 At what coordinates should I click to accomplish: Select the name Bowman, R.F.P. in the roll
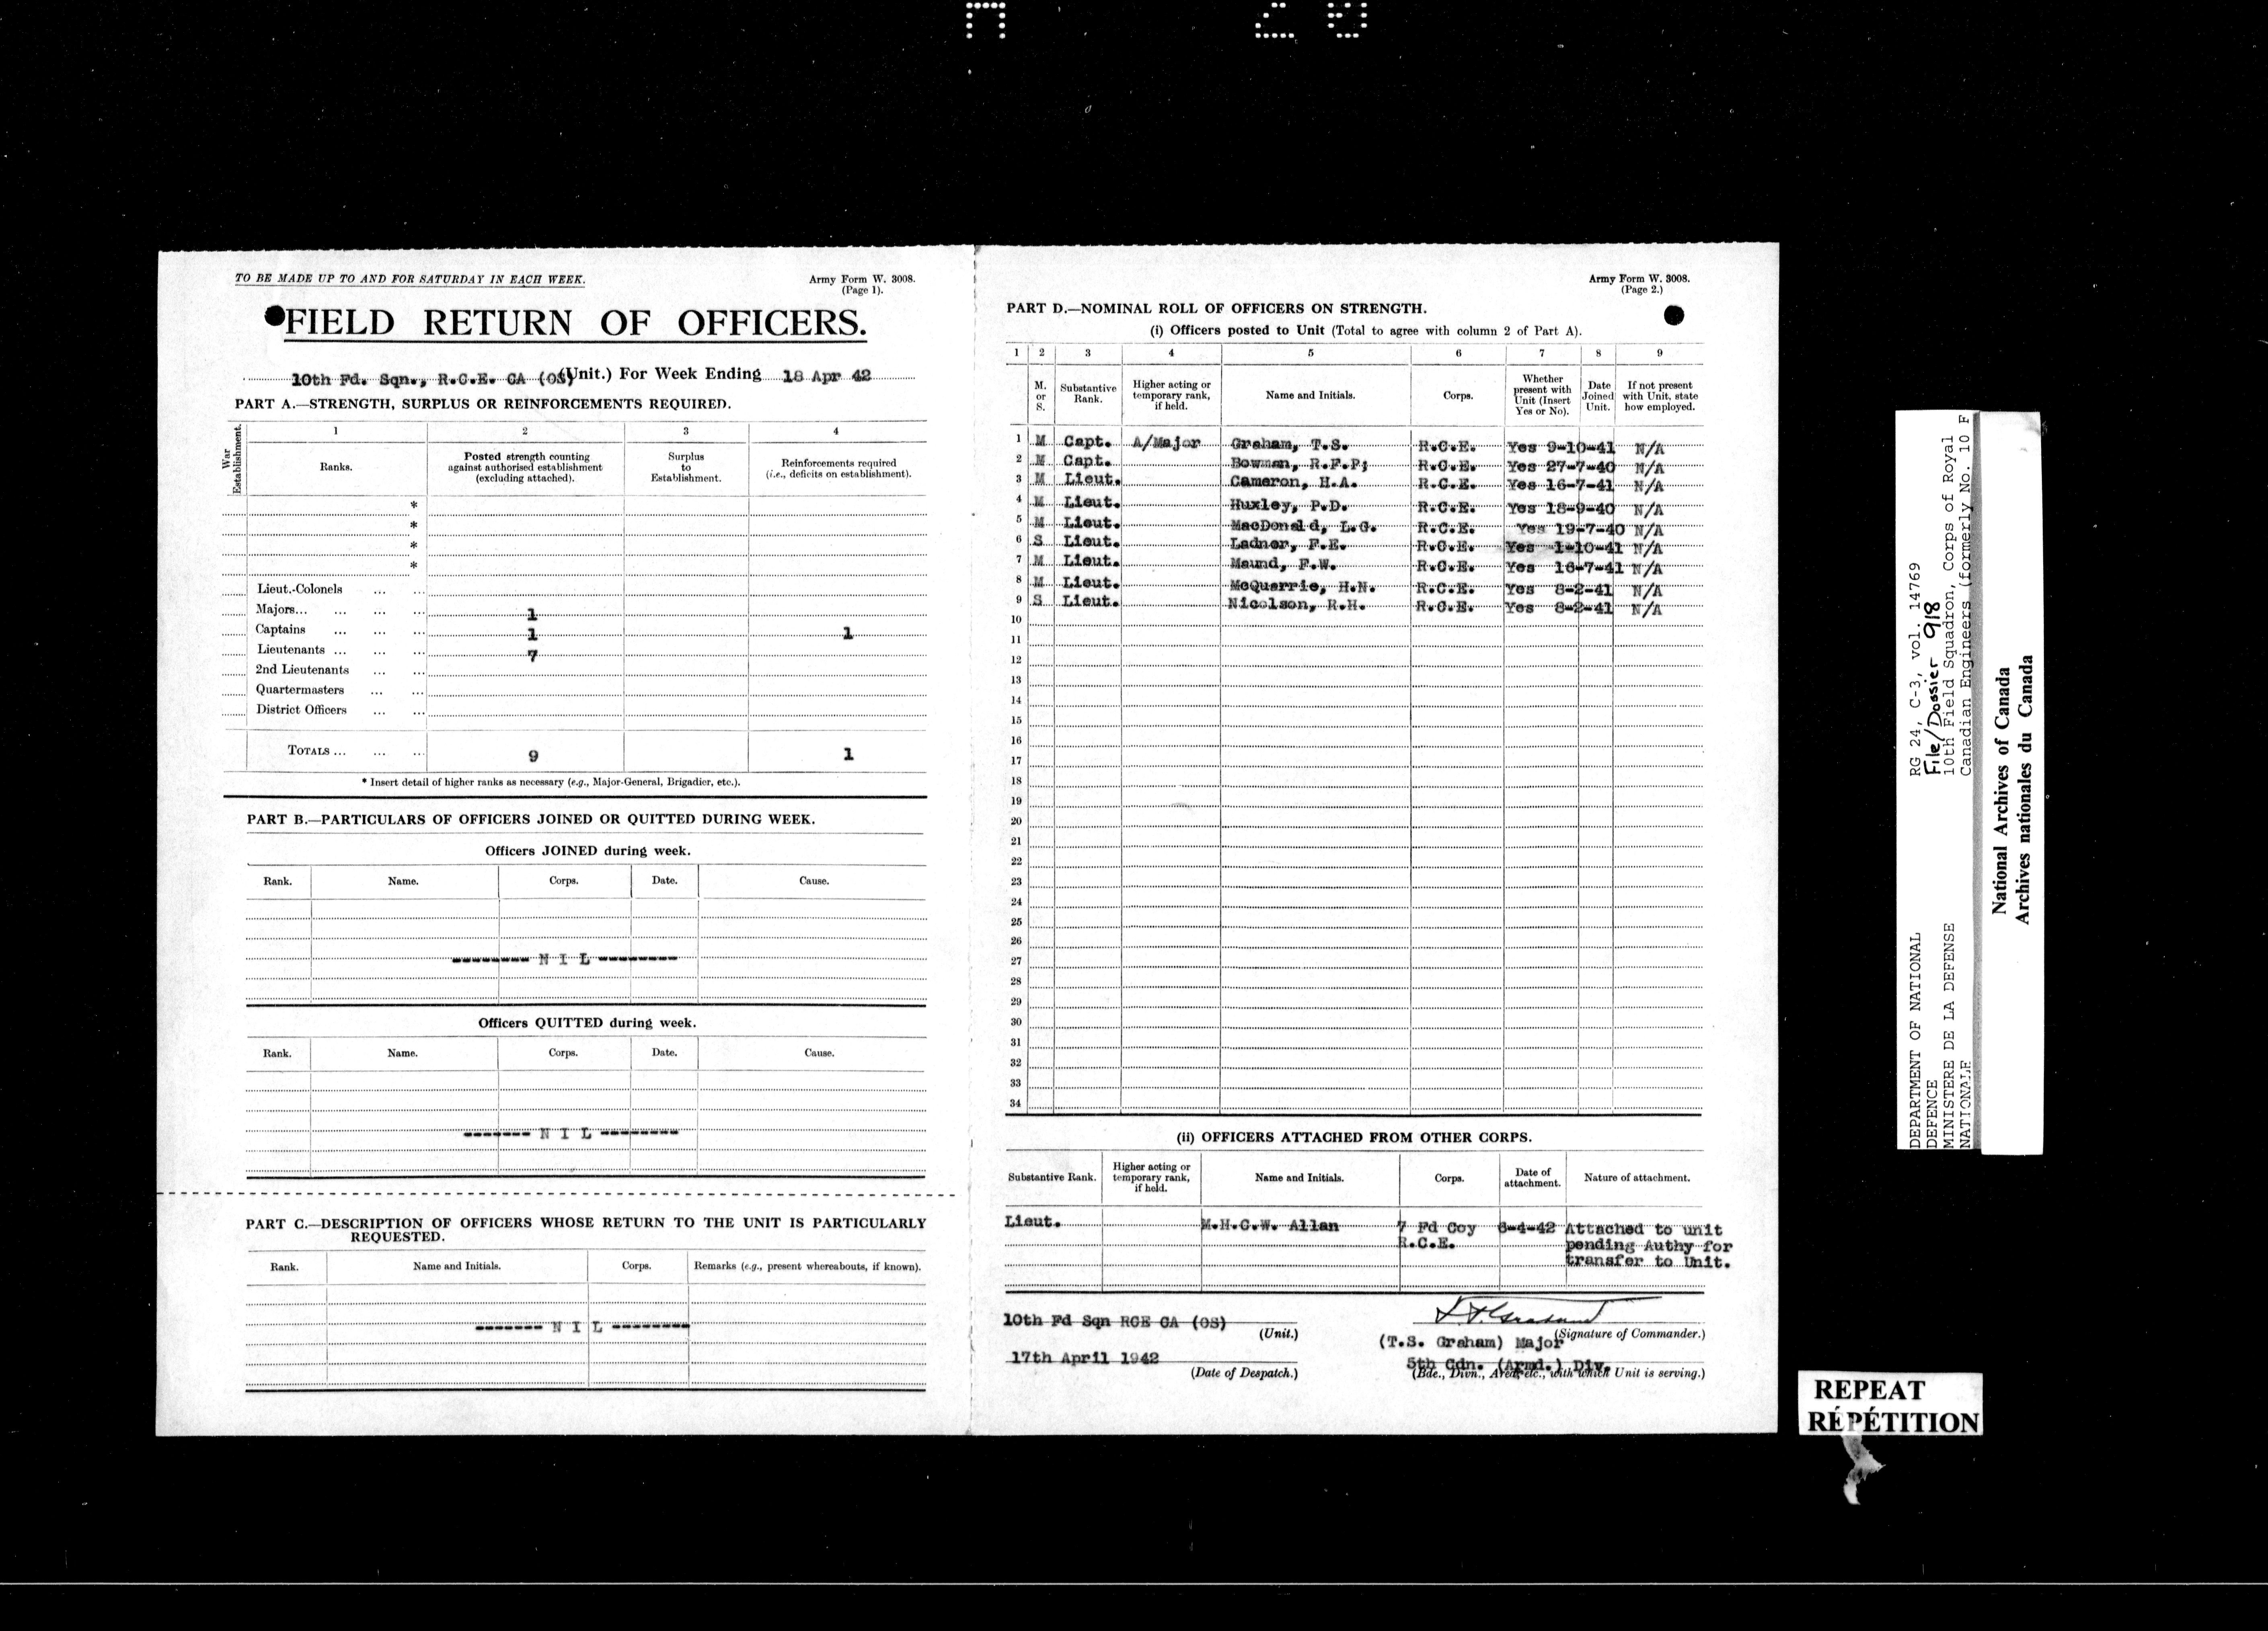(x=1299, y=465)
